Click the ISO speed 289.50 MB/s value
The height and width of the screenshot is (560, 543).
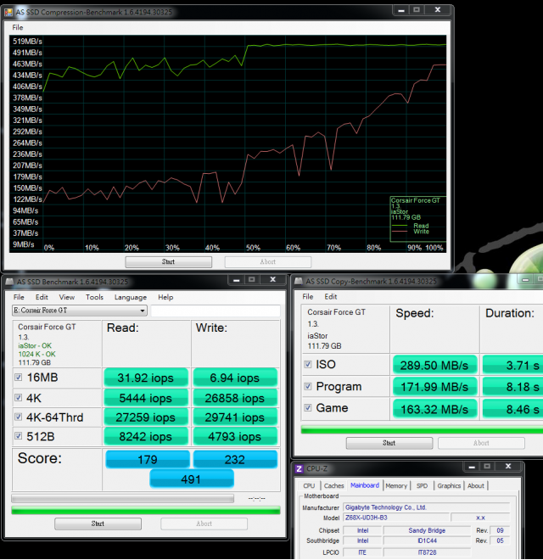434,365
